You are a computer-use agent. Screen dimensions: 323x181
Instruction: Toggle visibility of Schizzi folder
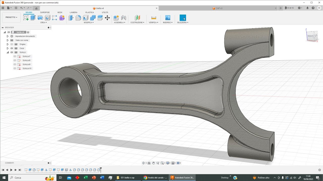click(12, 52)
